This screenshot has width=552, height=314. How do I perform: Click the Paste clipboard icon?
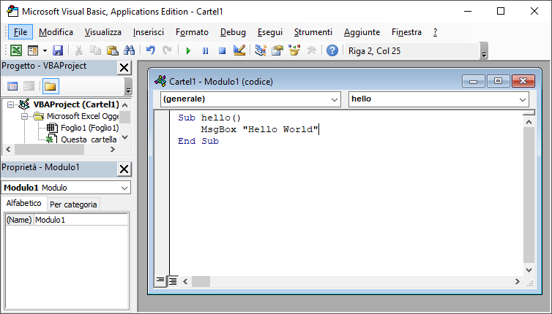[112, 50]
